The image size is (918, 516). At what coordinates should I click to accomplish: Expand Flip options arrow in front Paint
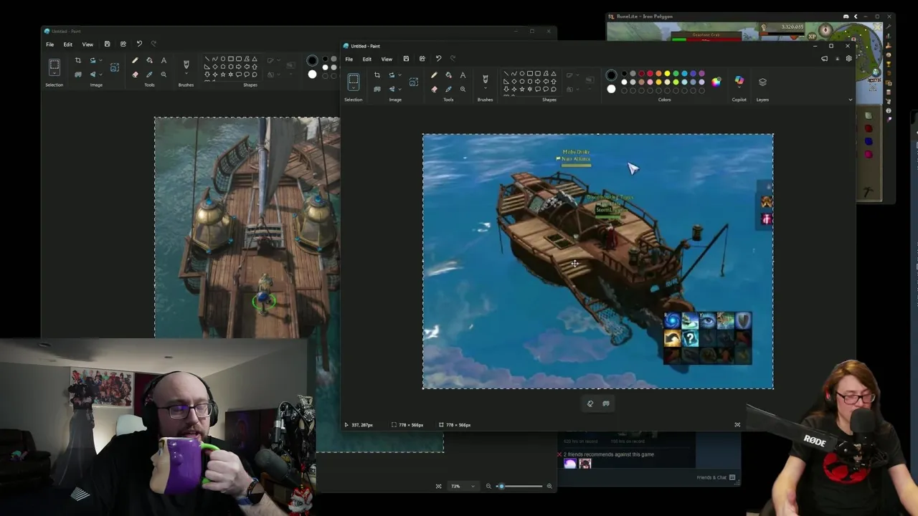(399, 89)
